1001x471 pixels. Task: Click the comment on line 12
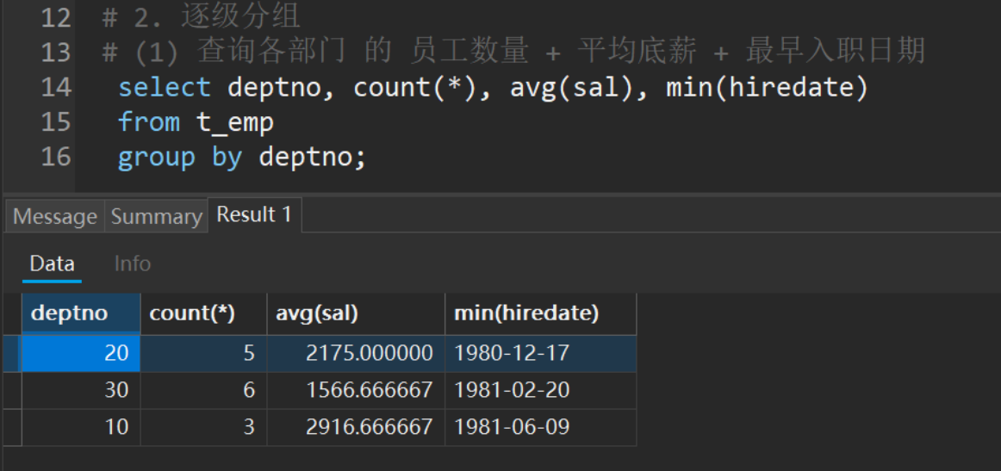click(x=202, y=18)
